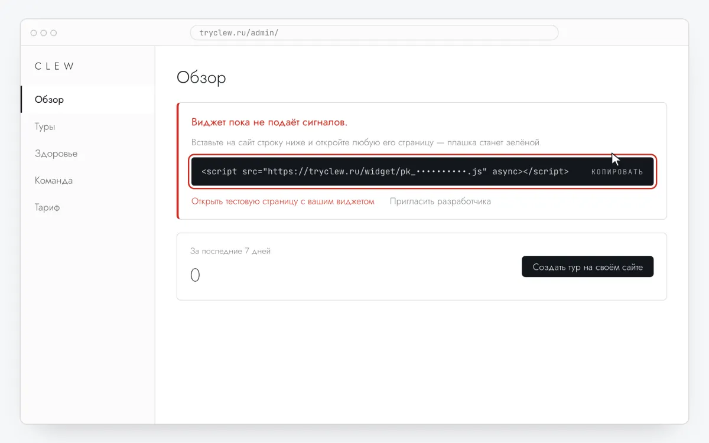Click the Вставьте на сайт строку instruction text
Viewport: 709px width, 443px height.
click(366, 143)
